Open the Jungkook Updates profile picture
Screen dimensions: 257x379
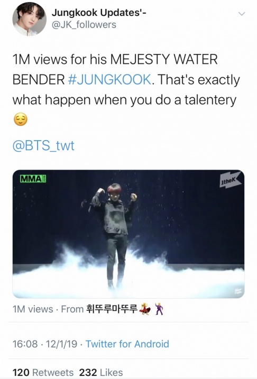(x=29, y=19)
